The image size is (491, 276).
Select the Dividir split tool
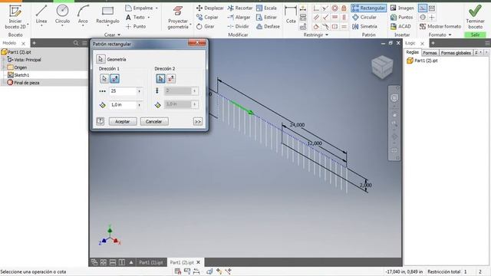coord(238,27)
